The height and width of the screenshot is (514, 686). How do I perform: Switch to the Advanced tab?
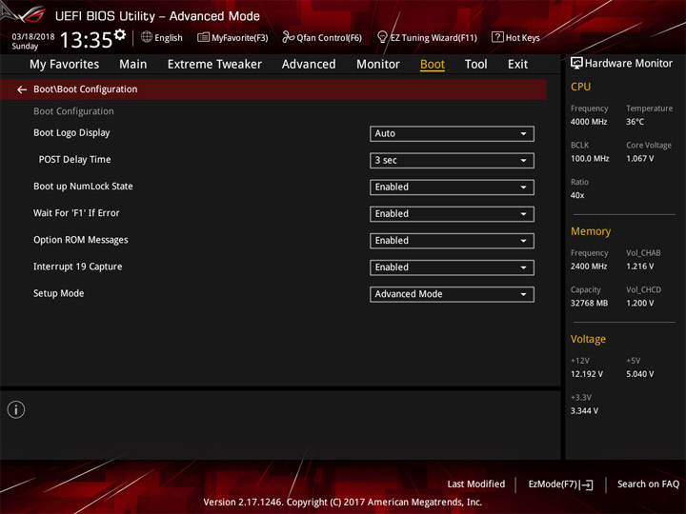pyautogui.click(x=309, y=65)
